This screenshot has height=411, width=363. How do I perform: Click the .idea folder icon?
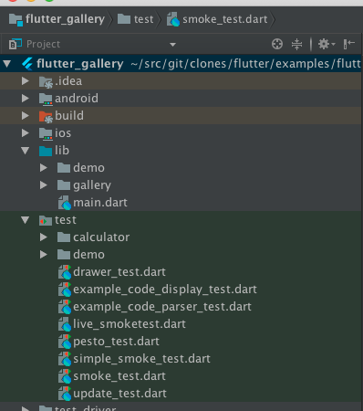click(46, 81)
